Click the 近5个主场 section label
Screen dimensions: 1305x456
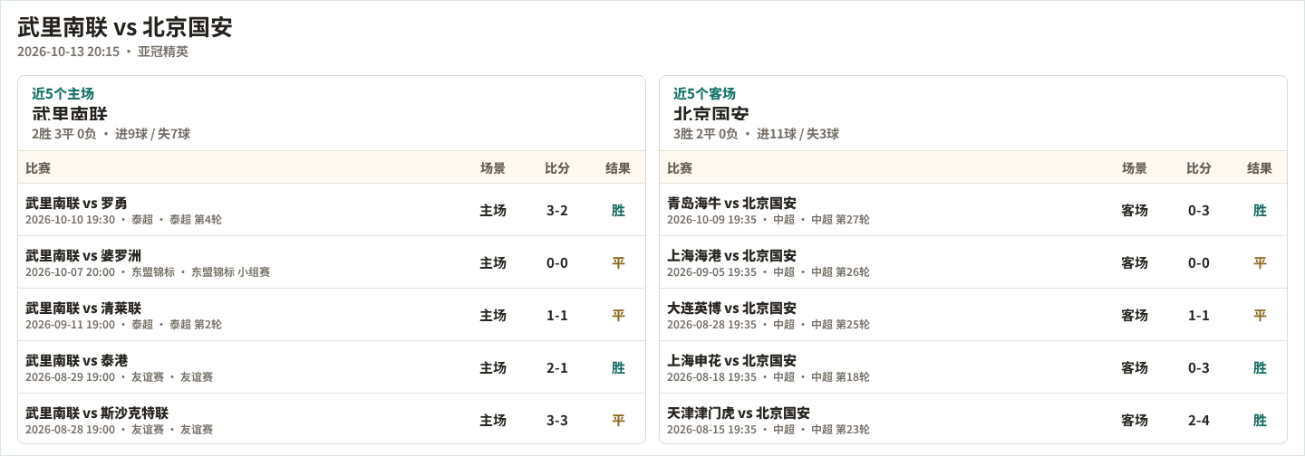click(63, 93)
